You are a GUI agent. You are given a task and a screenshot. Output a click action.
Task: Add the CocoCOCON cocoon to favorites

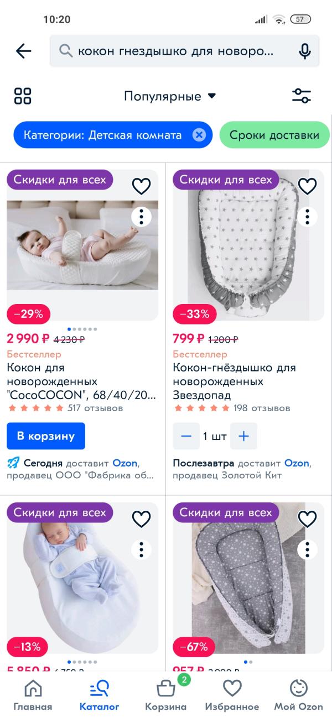[142, 186]
